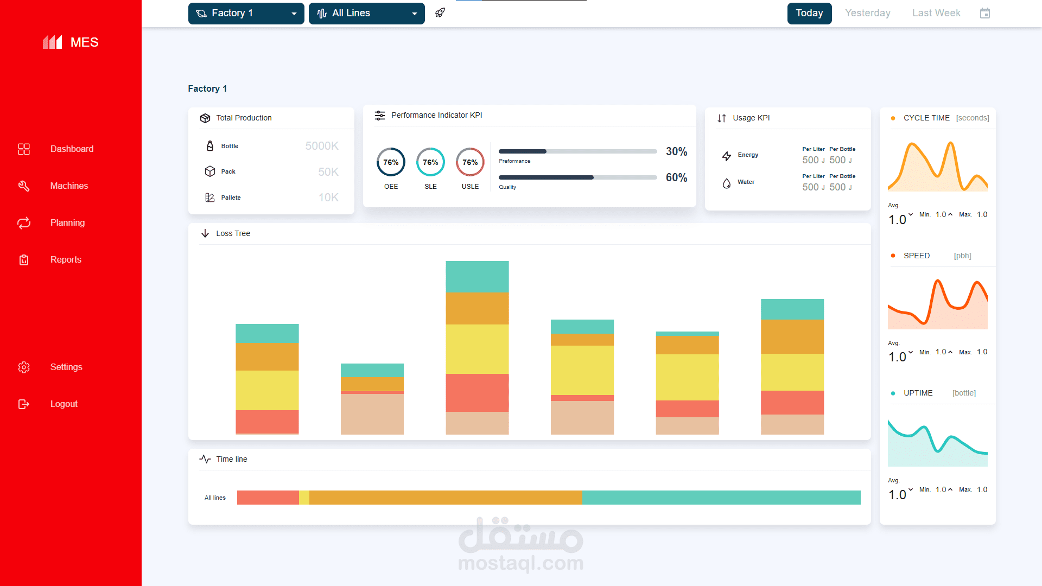Switch to Last Week view

tap(936, 14)
